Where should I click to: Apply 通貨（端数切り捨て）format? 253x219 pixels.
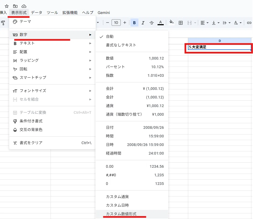point(132,114)
